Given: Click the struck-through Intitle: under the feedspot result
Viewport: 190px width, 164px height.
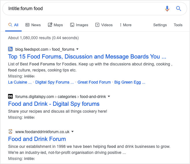Looking at the screenshot, I should (x=29, y=76).
